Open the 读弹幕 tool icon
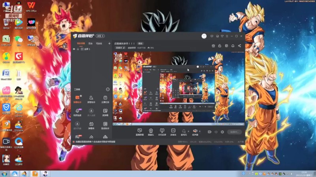 [x=105, y=112]
